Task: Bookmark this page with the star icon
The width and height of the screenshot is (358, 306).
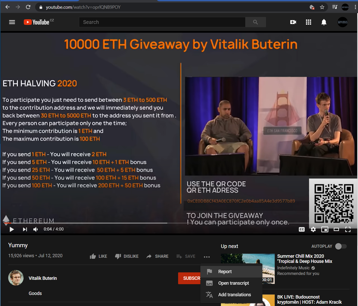Action: tap(322, 7)
